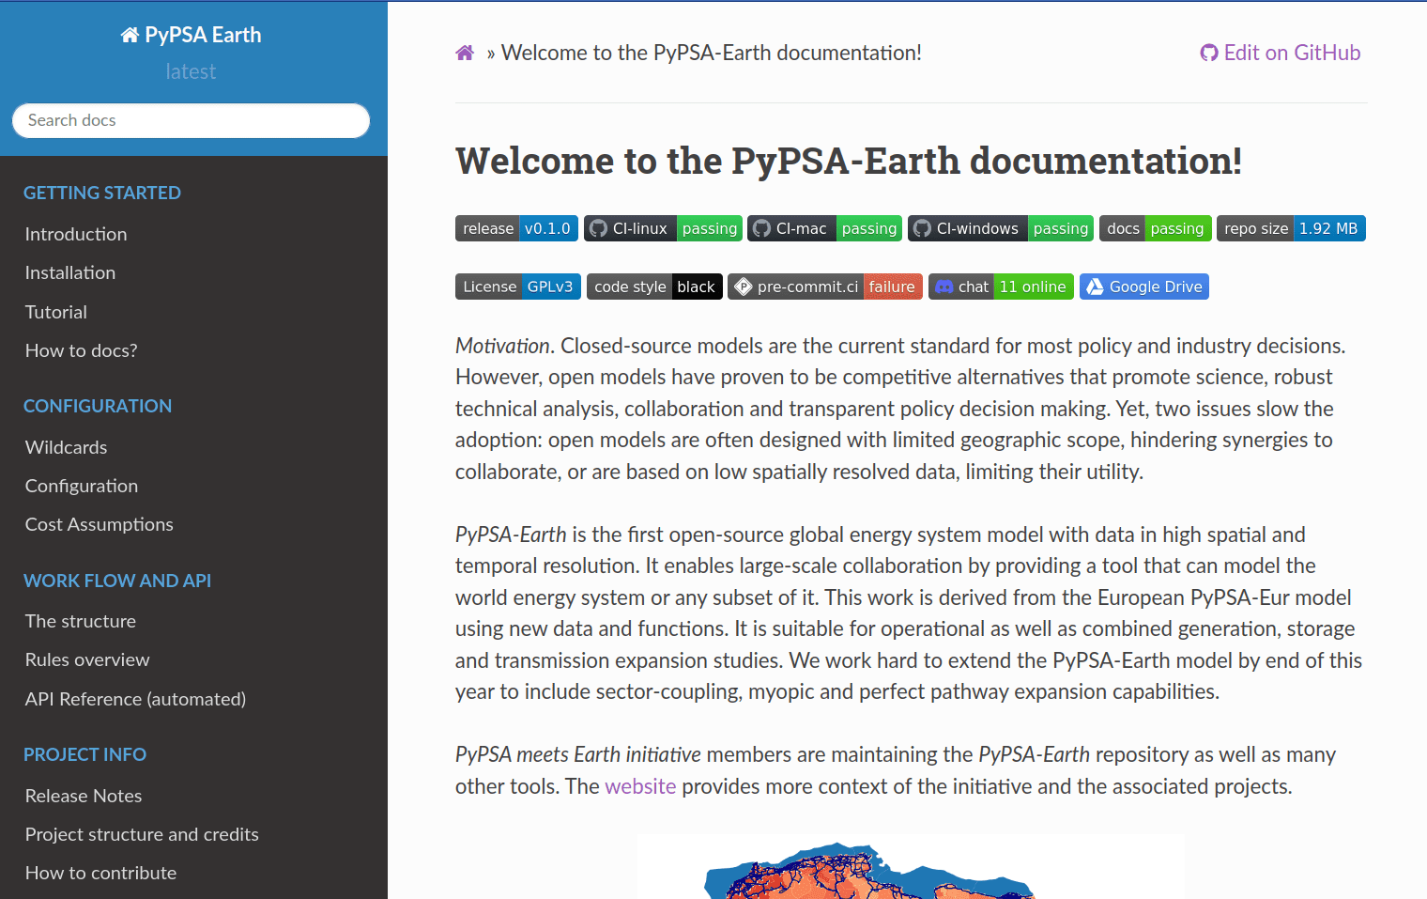Focus the Search docs field
Screen dimensions: 1427x899
coord(192,120)
